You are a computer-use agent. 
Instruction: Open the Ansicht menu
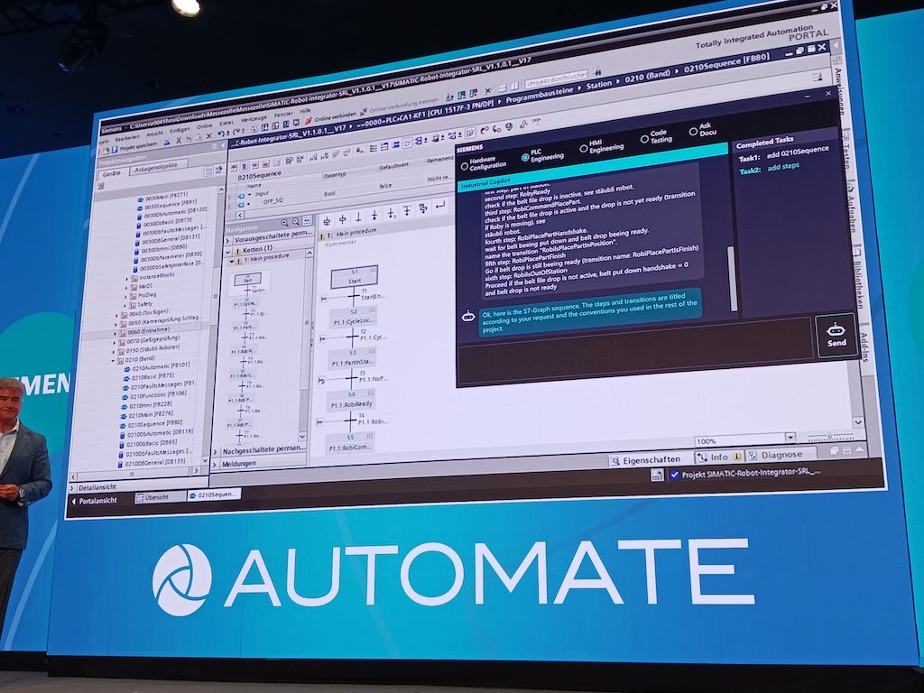[x=153, y=134]
